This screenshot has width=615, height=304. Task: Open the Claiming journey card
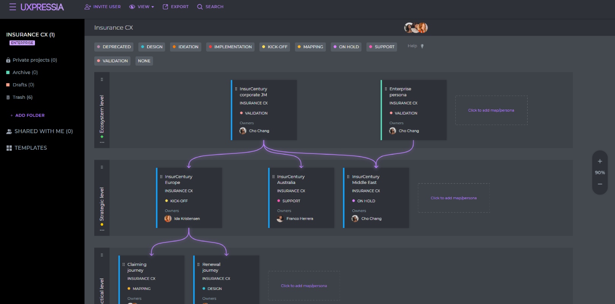[x=152, y=280]
